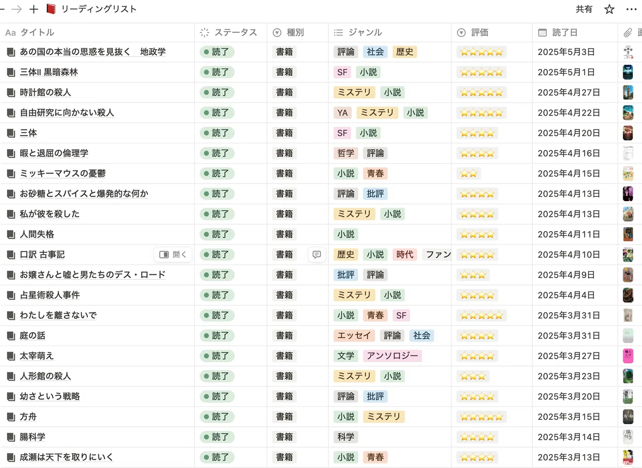Click page icon beside 幼さという戦略
This screenshot has height=468, width=642.
click(x=11, y=396)
